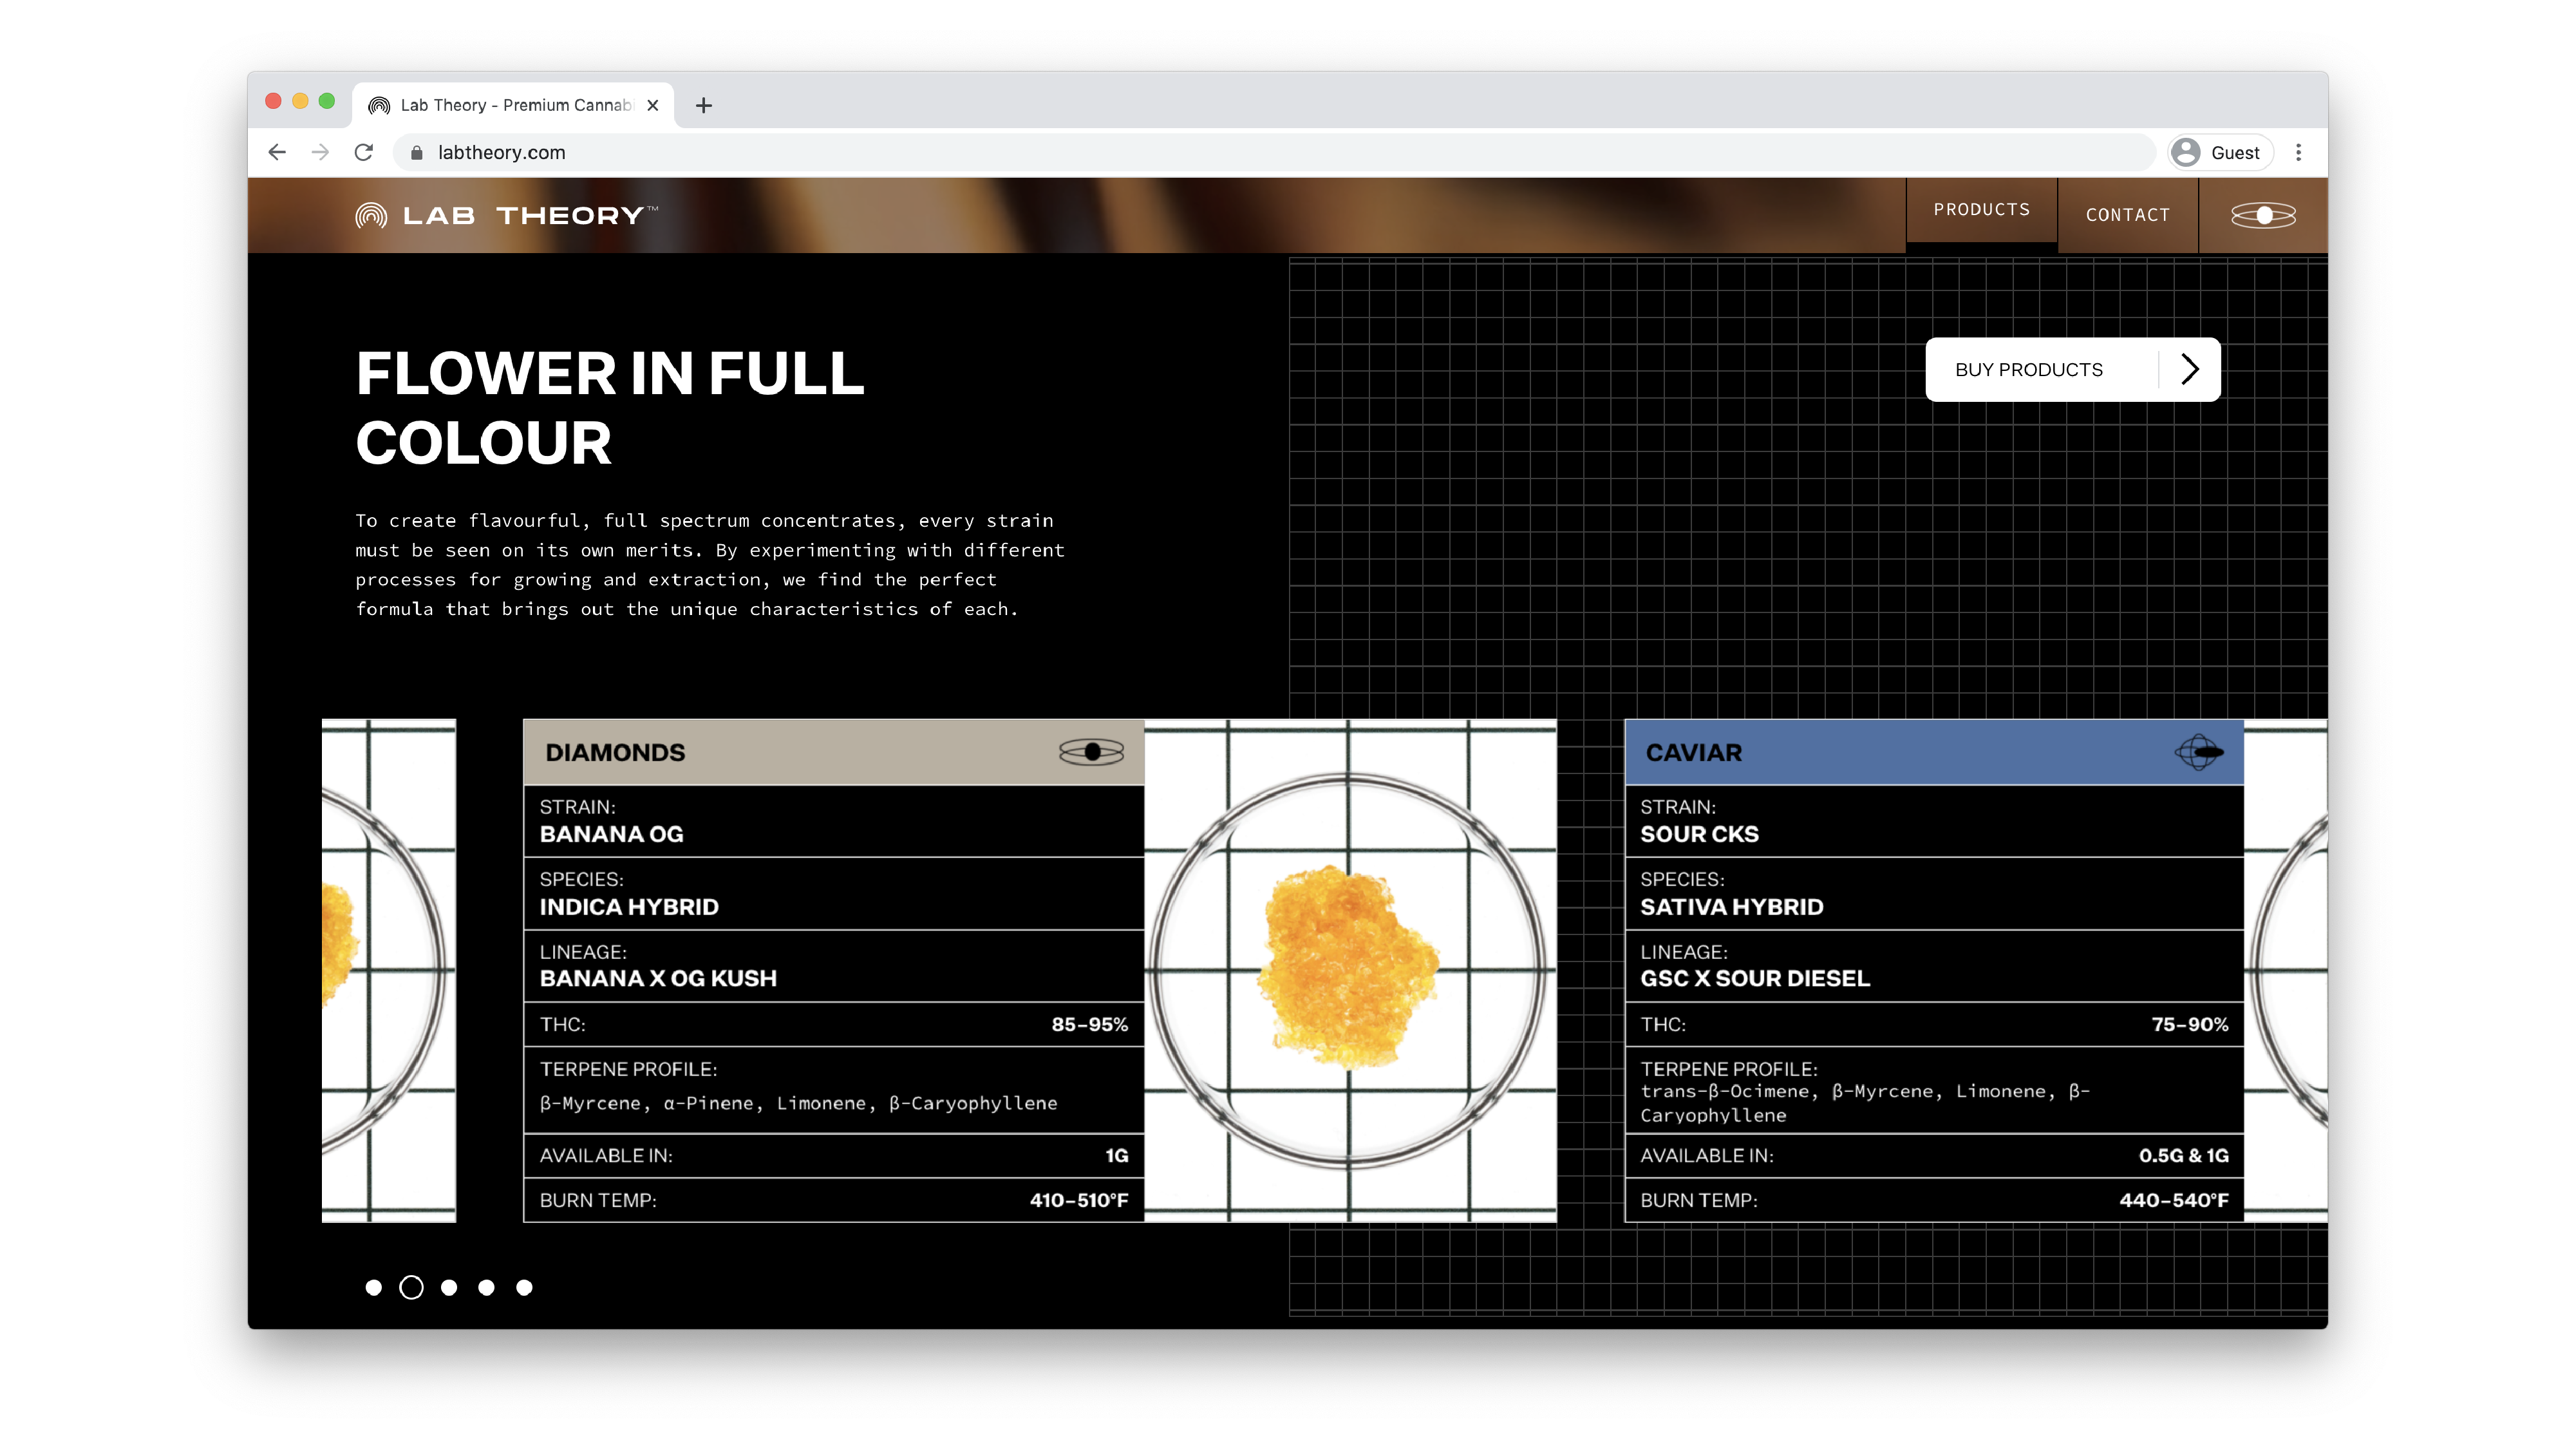Select the third carousel dot
Viewport: 2576px width, 1449px height.
tap(449, 1287)
